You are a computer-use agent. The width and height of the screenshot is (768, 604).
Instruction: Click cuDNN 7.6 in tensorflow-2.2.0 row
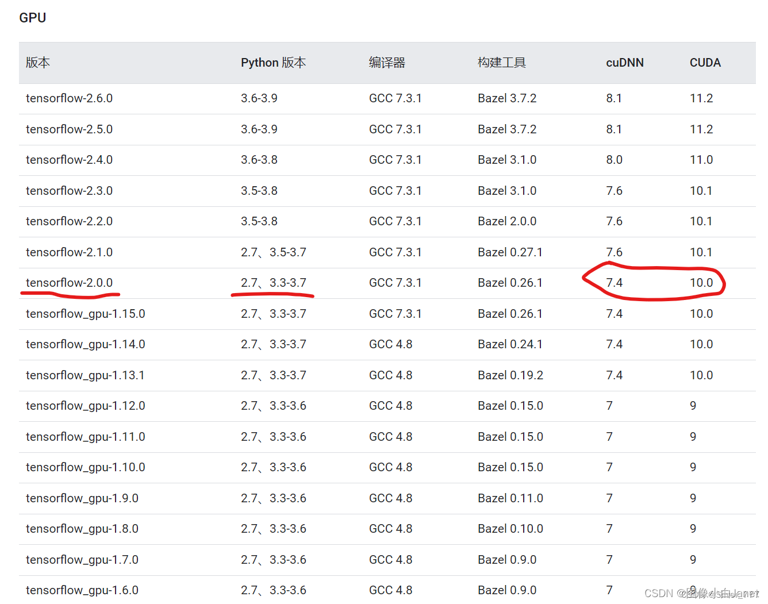(614, 221)
